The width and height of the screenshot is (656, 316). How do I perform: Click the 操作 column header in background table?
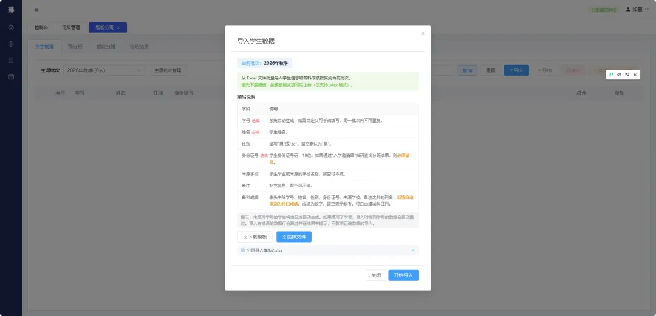pos(619,93)
